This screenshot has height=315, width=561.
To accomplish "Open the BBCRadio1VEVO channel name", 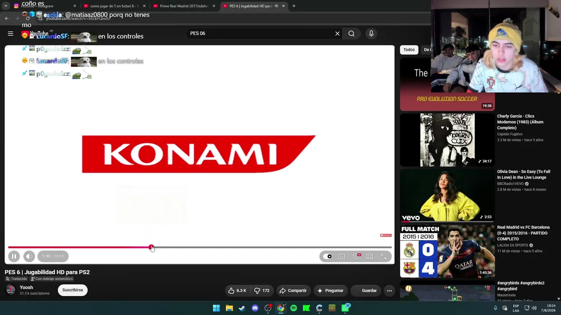I will (x=510, y=184).
